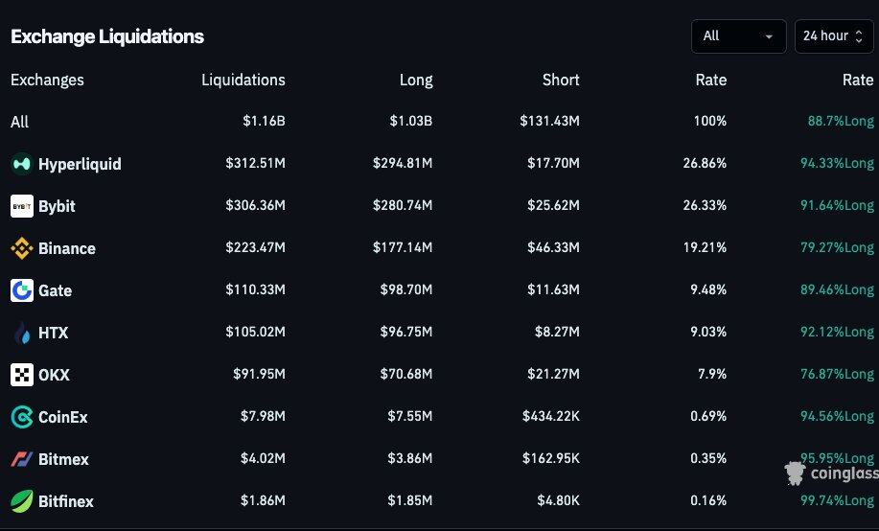
Task: Click the Bitmex exchange logo icon
Action: click(21, 459)
